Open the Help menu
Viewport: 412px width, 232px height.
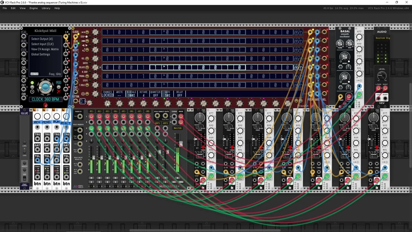click(57, 8)
